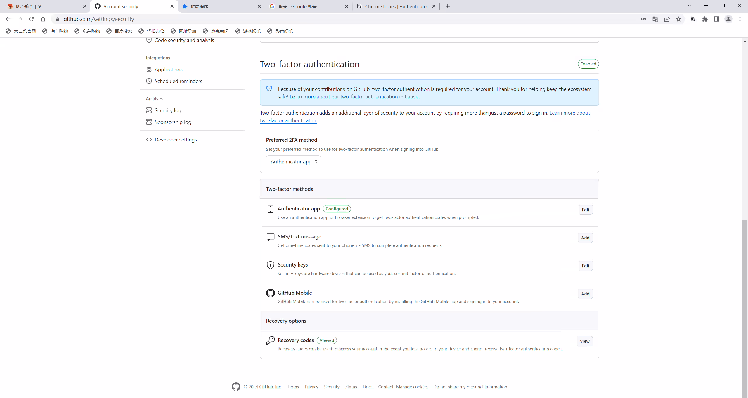The image size is (748, 398).
Task: View Recovery codes
Action: coord(585,341)
